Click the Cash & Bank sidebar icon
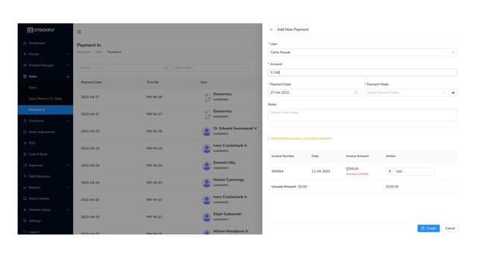This screenshot has height=268, width=477. click(x=25, y=154)
